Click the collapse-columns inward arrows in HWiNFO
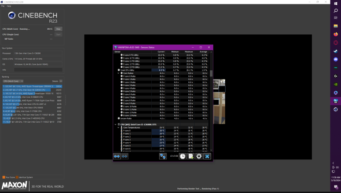This screenshot has height=193, width=341. tap(125, 156)
